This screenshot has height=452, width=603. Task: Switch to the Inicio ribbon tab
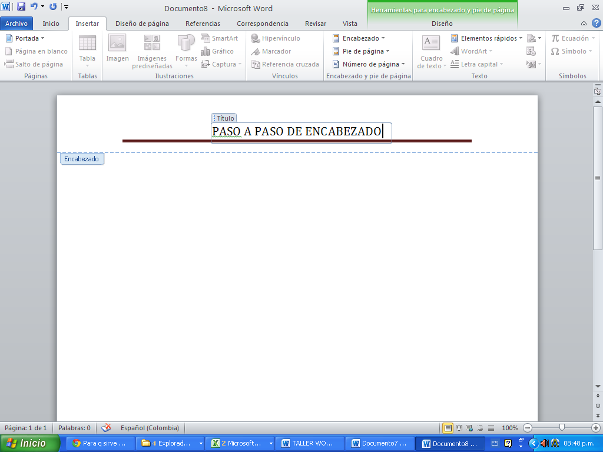[x=51, y=24]
